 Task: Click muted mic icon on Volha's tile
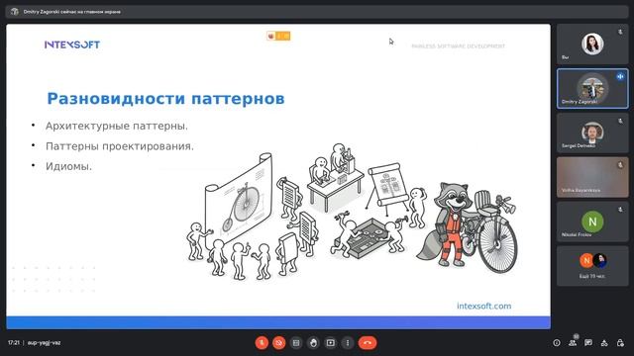pos(620,165)
